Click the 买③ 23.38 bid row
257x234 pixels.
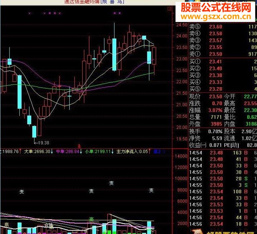[223, 75]
